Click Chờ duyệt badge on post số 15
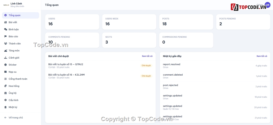Image resolution: width=273 pixels, height=125 pixels. pos(146,66)
